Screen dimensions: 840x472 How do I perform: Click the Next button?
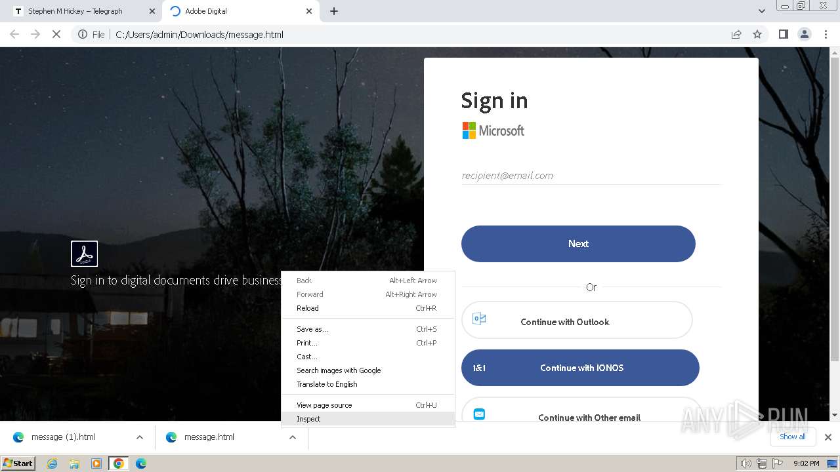(578, 244)
